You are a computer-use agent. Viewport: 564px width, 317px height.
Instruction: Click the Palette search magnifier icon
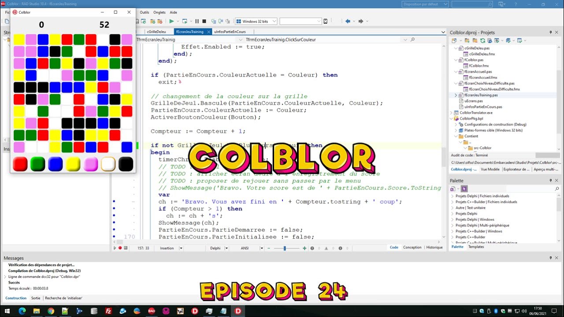(x=557, y=189)
